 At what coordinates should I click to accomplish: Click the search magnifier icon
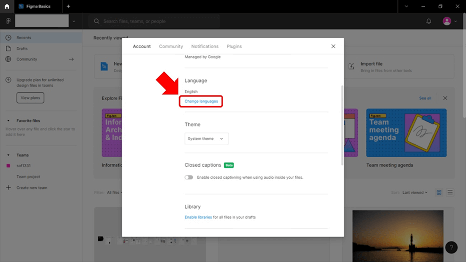(96, 21)
